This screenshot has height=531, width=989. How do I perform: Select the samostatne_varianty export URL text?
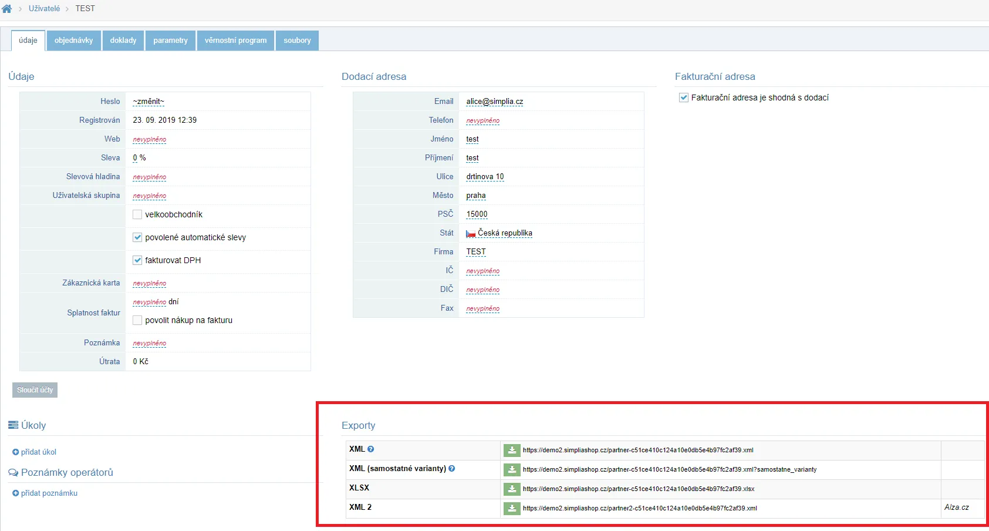coord(670,470)
